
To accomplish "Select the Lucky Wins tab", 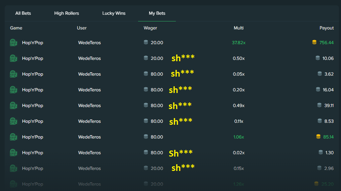I will pos(114,13).
